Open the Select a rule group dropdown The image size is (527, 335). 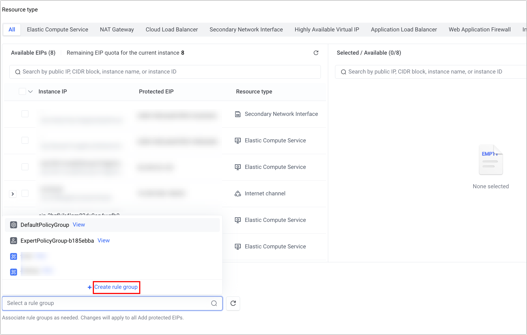point(106,303)
